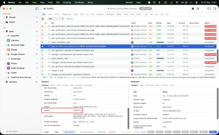Open the URL filter type dropdown
Image resolution: width=219 pixels, height=135 pixels.
56,19
